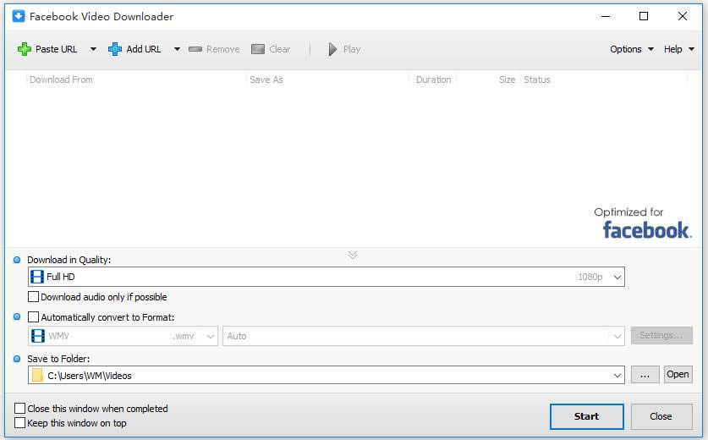Screen dimensions: 708x440
Task: Click the Remove toolbar icon
Action: pos(195,49)
